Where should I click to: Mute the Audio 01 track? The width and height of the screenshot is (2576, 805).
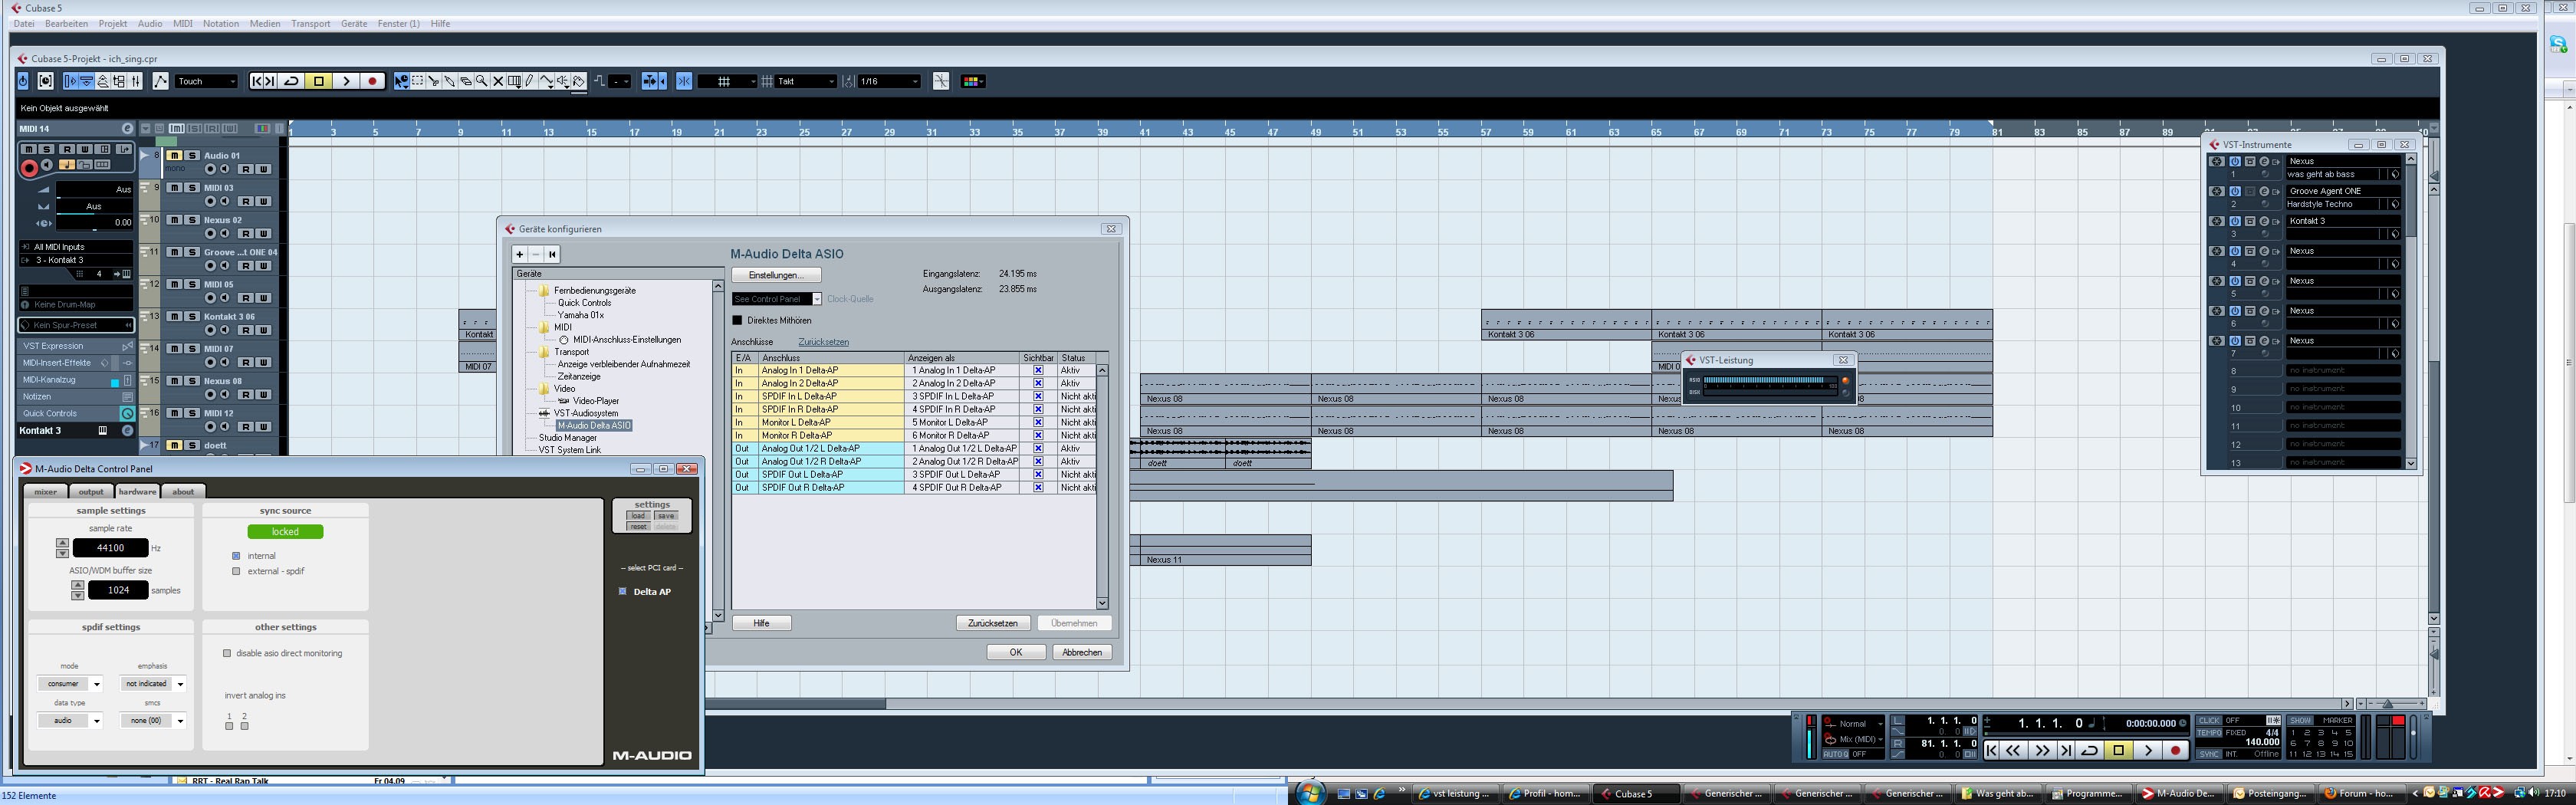[x=174, y=156]
